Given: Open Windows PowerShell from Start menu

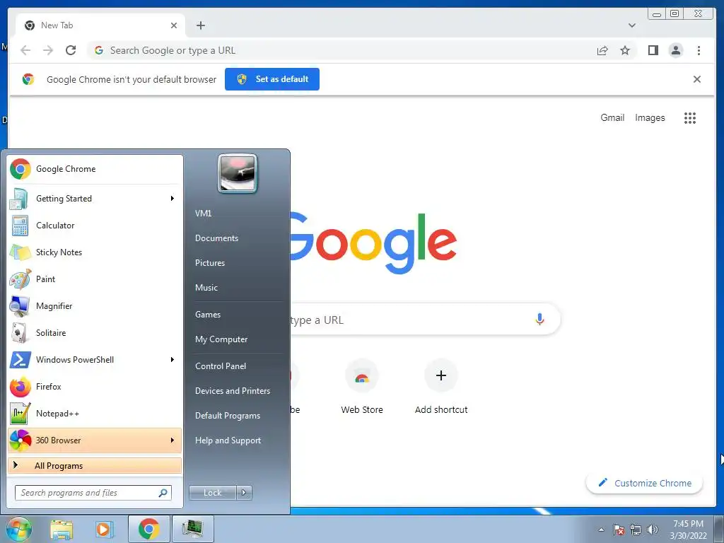Looking at the screenshot, I should 95,360.
